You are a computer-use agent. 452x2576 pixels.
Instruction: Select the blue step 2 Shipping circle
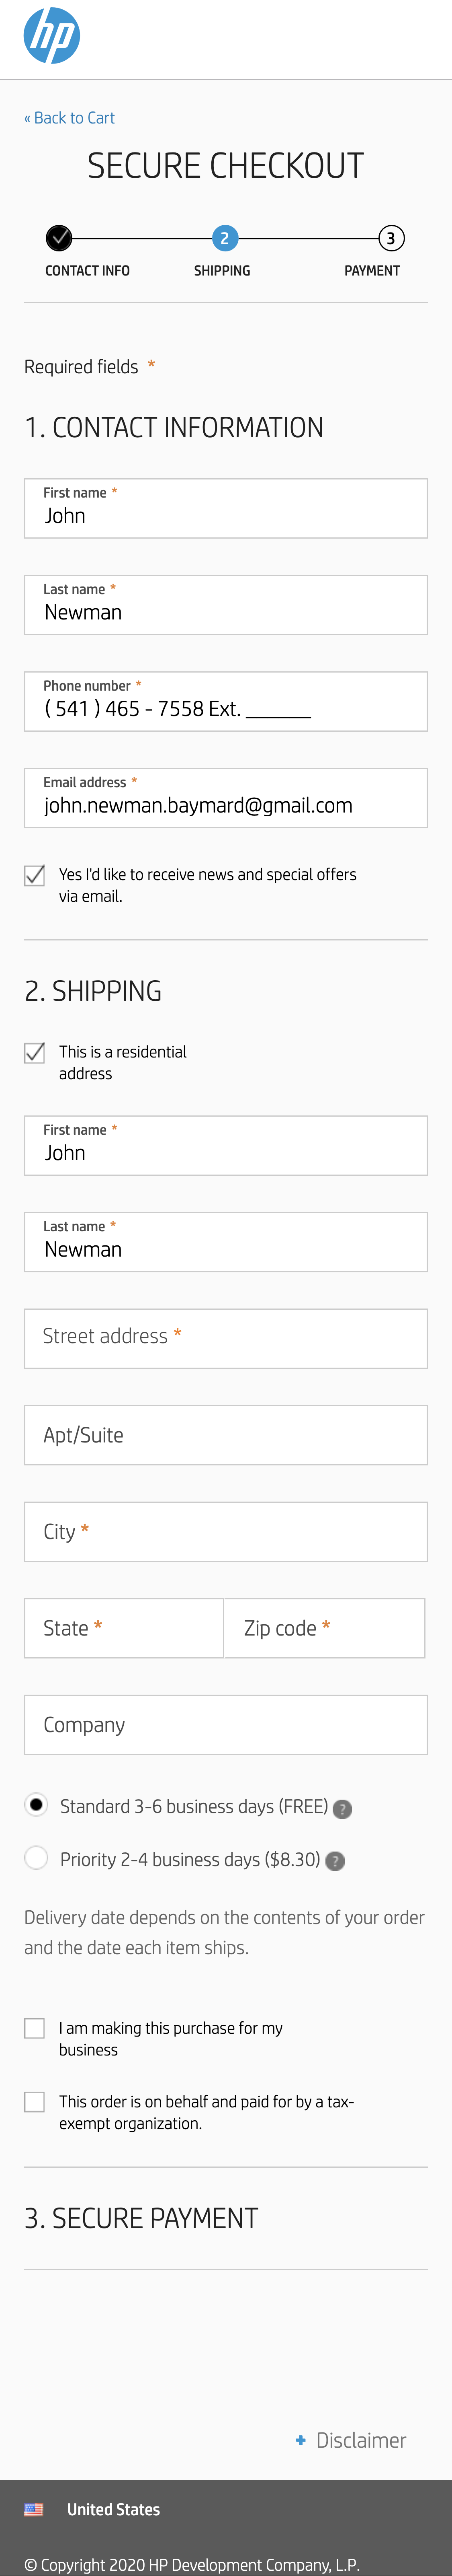223,238
